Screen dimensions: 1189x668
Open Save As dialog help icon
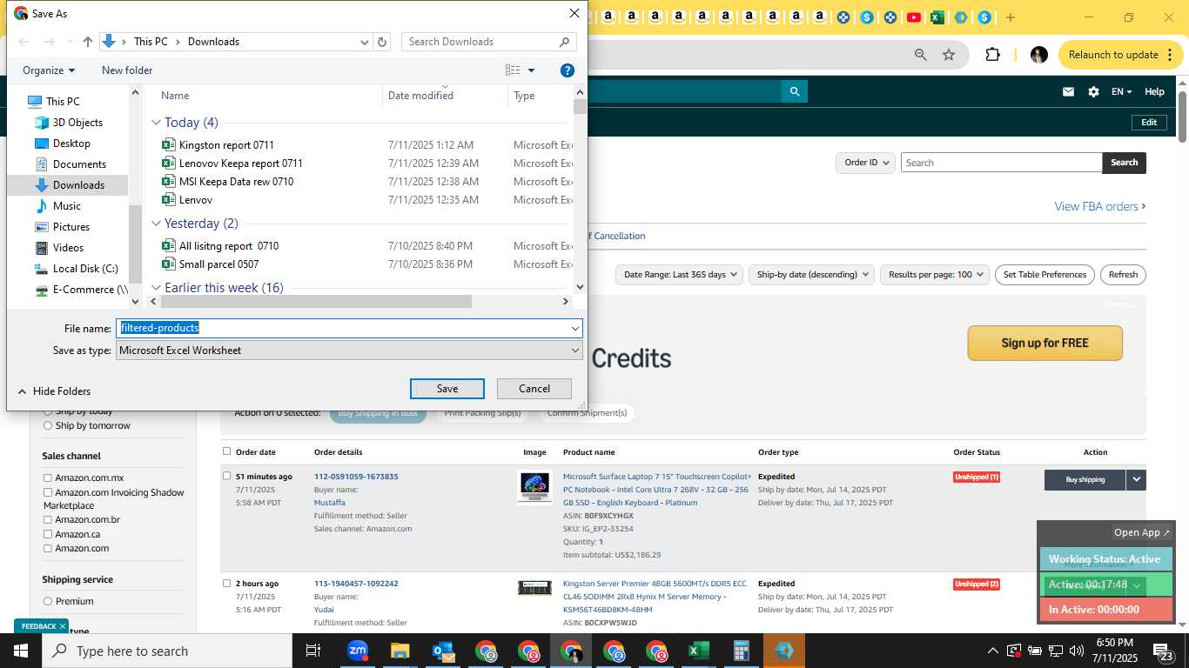point(567,70)
